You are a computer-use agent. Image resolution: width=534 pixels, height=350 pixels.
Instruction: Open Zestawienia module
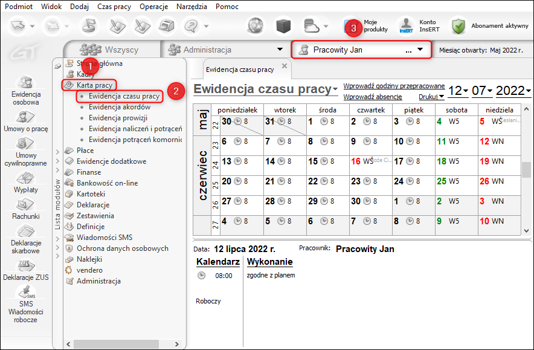(95, 216)
